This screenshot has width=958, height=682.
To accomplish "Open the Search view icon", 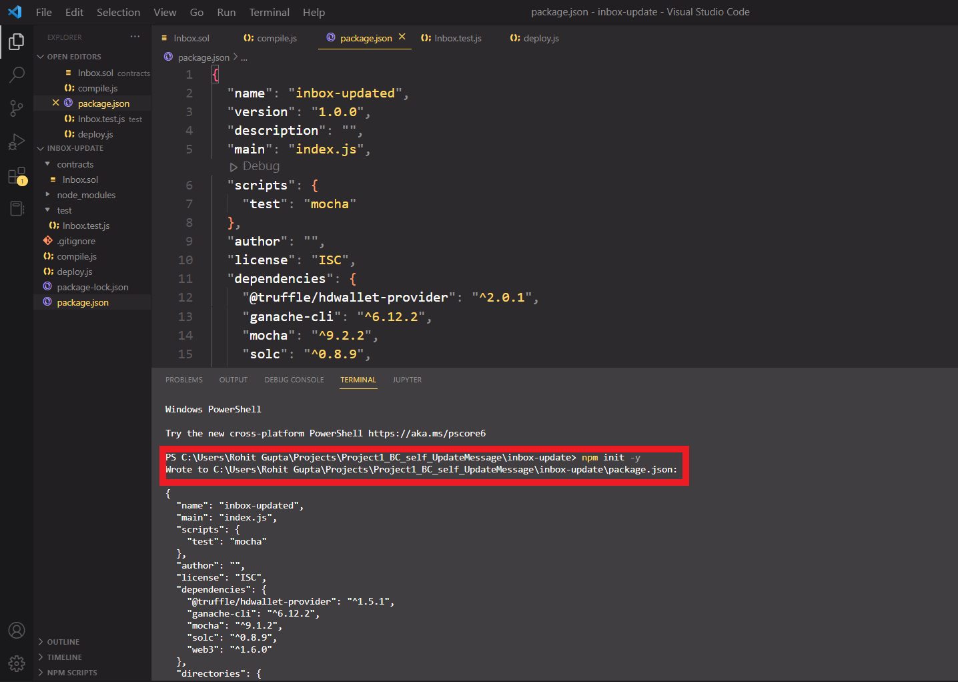I will 17,74.
